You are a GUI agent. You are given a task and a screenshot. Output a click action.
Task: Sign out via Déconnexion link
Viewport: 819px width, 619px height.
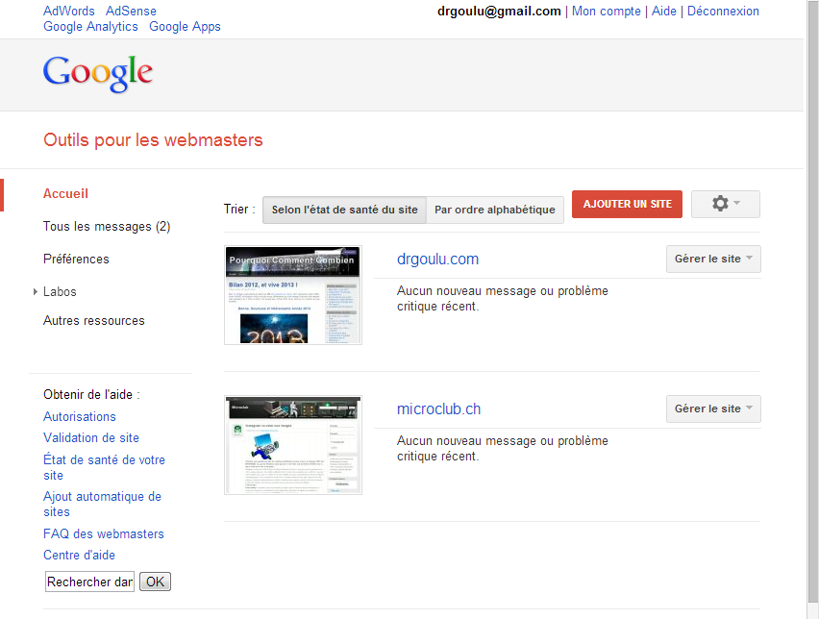tap(723, 11)
